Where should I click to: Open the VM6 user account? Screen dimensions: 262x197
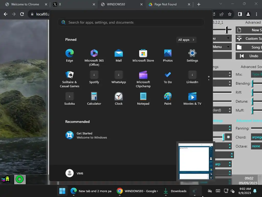[74, 173]
